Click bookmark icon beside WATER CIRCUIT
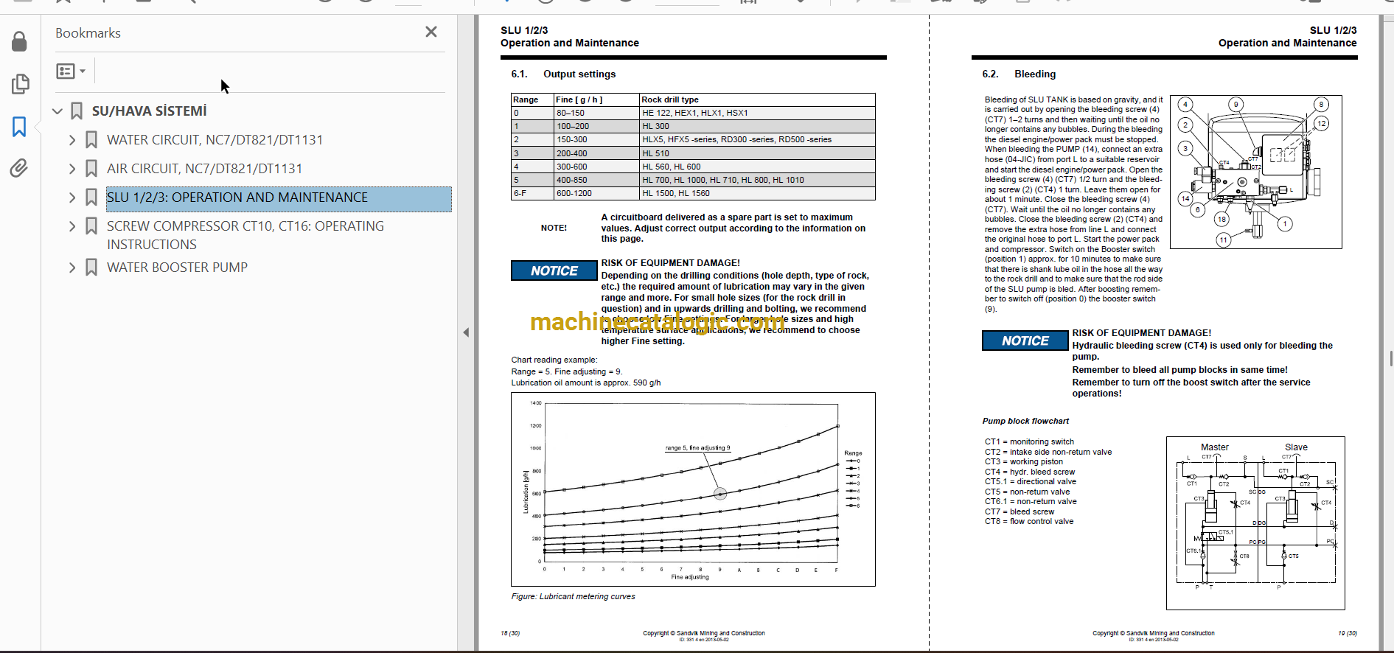1394x653 pixels. coord(91,140)
